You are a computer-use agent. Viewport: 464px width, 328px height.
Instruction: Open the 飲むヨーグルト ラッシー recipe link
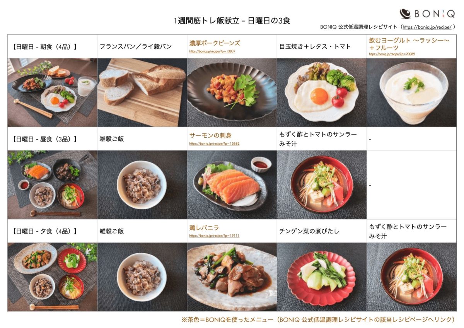409,44
